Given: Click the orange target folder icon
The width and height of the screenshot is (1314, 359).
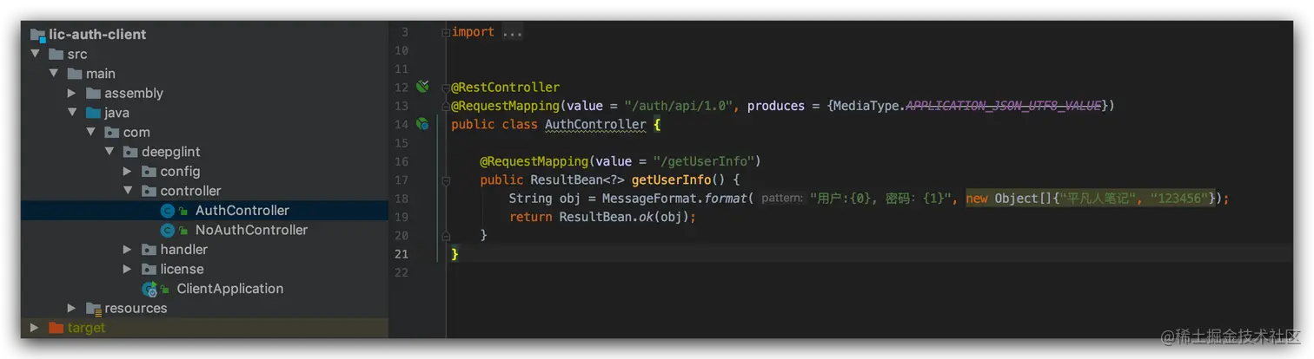Looking at the screenshot, I should 56,328.
